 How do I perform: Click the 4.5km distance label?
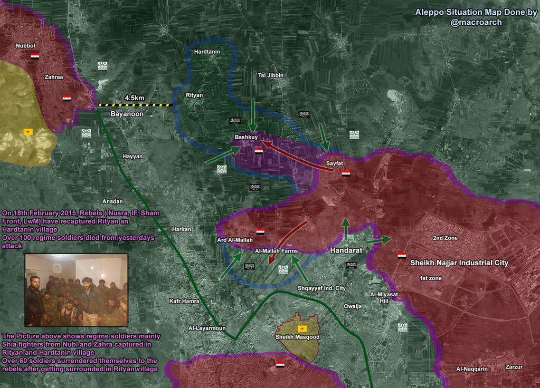point(135,98)
